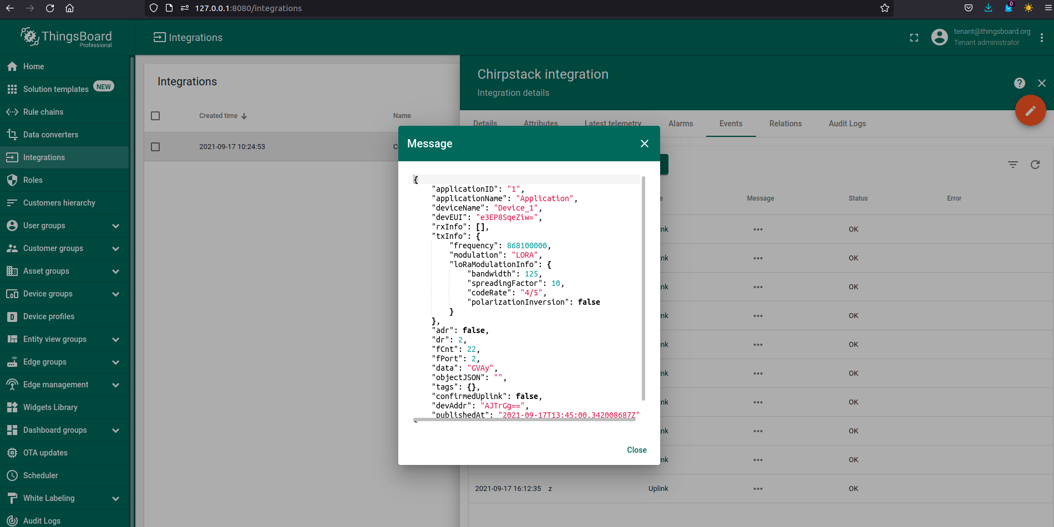Click Close in the Message dialog

pos(636,450)
